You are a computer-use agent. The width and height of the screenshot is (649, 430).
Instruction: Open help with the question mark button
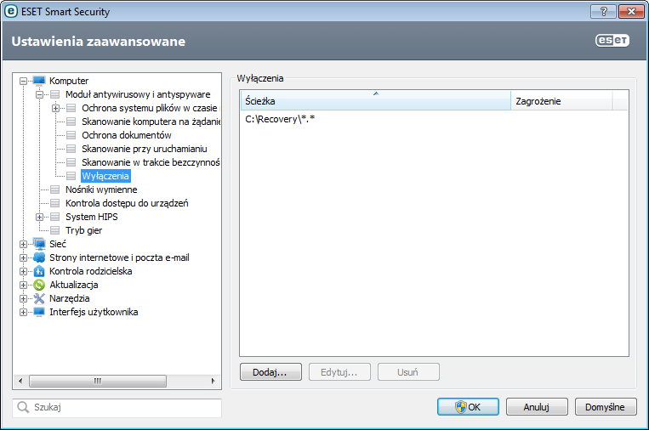tap(603, 12)
